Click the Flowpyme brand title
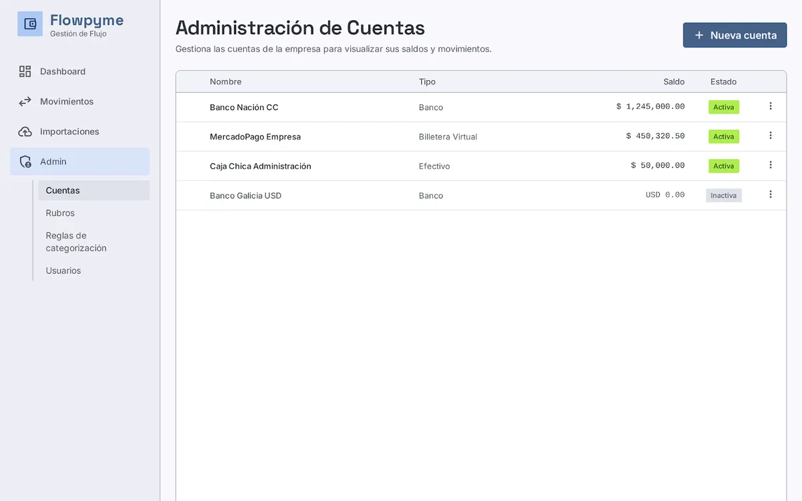This screenshot has height=501, width=802. pos(87,20)
